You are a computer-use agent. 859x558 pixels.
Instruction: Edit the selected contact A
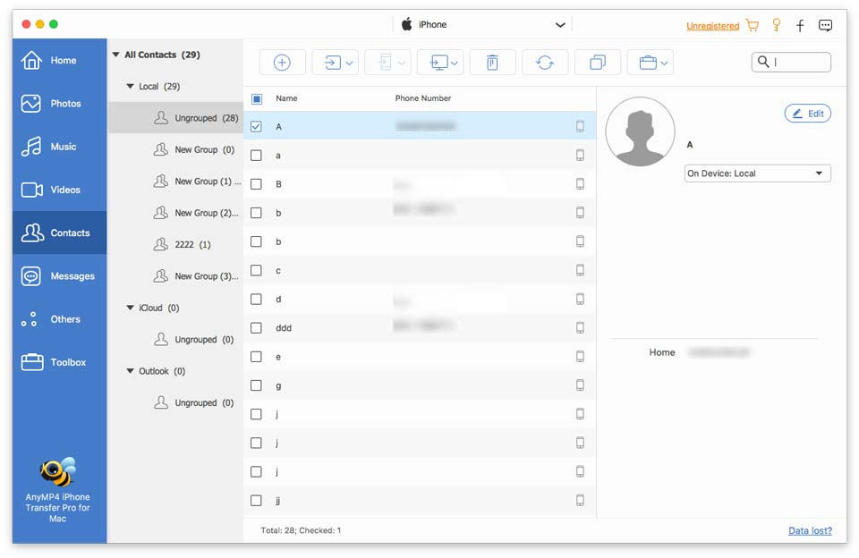pos(807,113)
